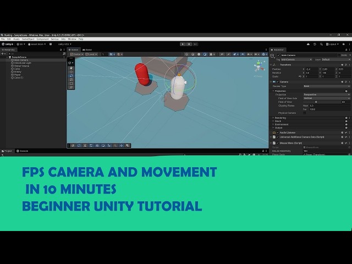Select the Transform tool in Scene toolbar
The width and height of the screenshot is (352, 264).
tap(71, 87)
